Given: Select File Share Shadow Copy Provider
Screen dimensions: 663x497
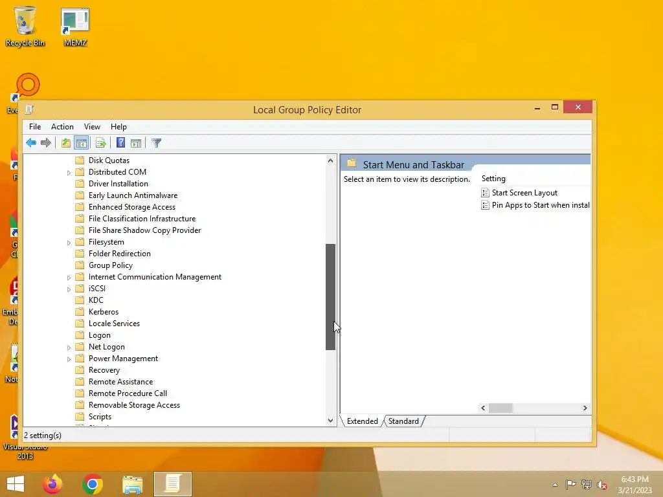Looking at the screenshot, I should pos(144,230).
